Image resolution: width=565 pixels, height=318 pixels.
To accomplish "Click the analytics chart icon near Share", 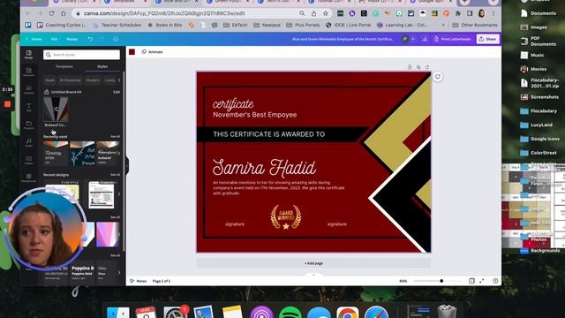I will click(425, 39).
